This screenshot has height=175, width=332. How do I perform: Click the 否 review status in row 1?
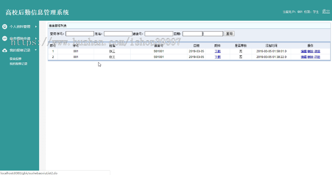pos(241,51)
